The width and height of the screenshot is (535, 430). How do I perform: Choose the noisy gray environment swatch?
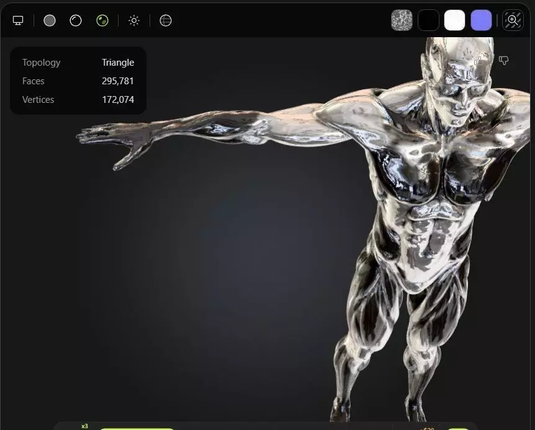[402, 20]
